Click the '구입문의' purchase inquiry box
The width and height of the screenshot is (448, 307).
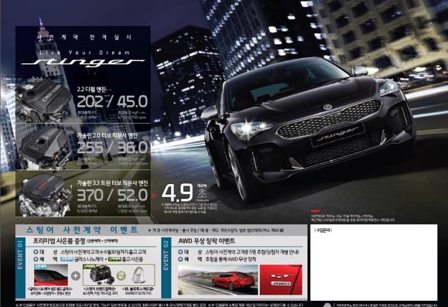point(374,262)
